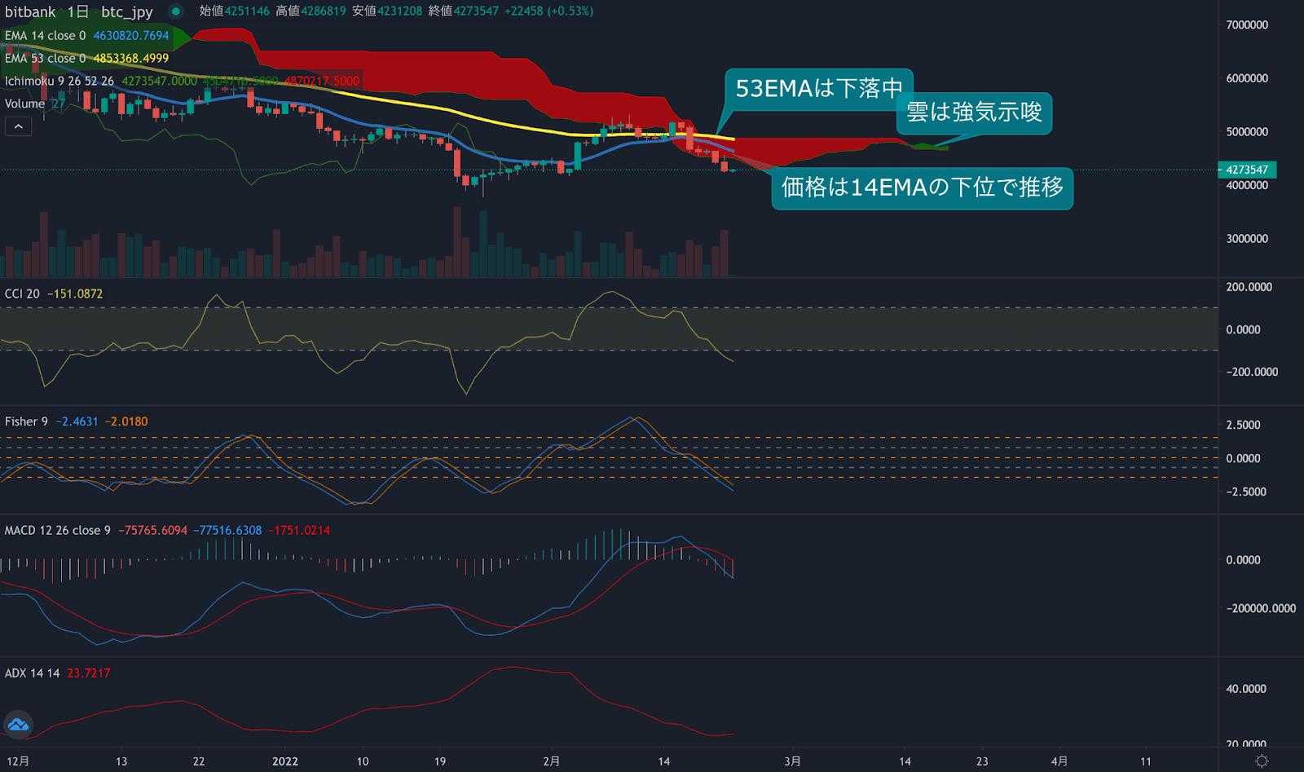The height and width of the screenshot is (772, 1304).
Task: Click the 雲は強気示唆 annotation callout
Action: click(x=975, y=114)
